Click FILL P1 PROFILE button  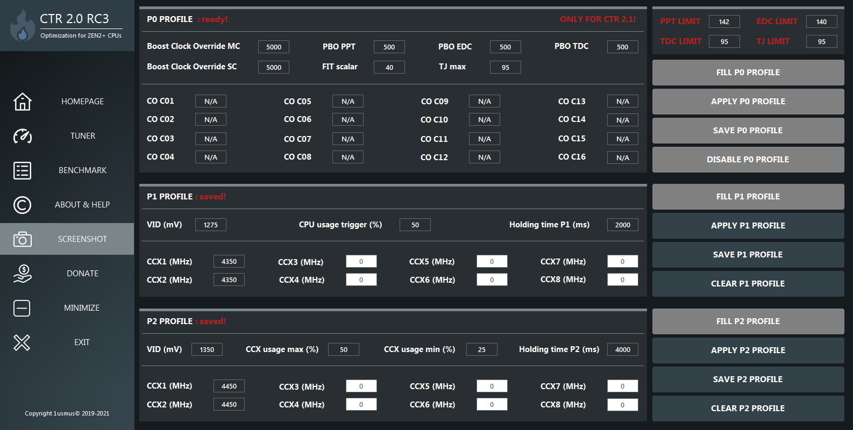(748, 197)
